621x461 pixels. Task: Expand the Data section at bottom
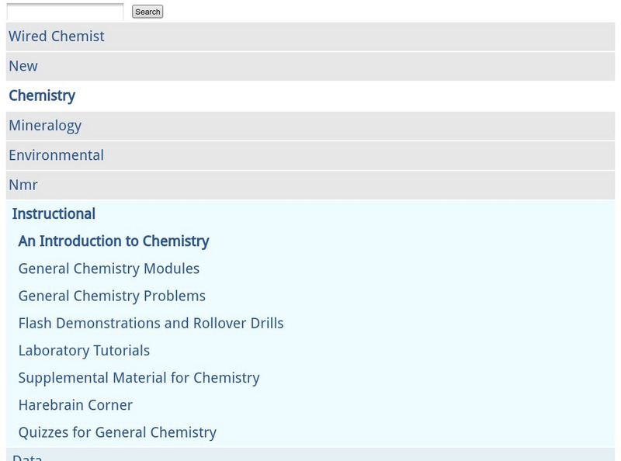click(x=27, y=456)
